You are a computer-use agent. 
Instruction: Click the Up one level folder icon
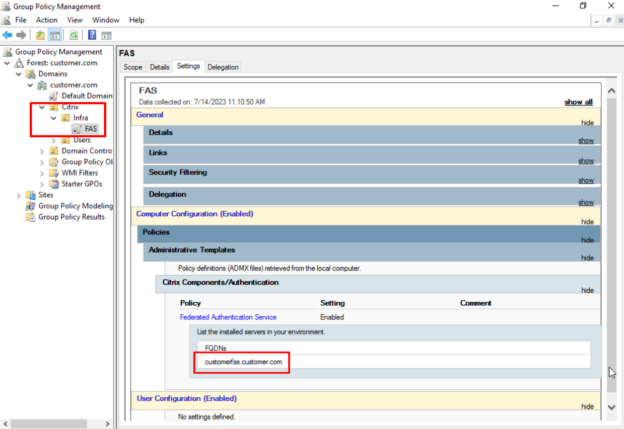click(40, 35)
